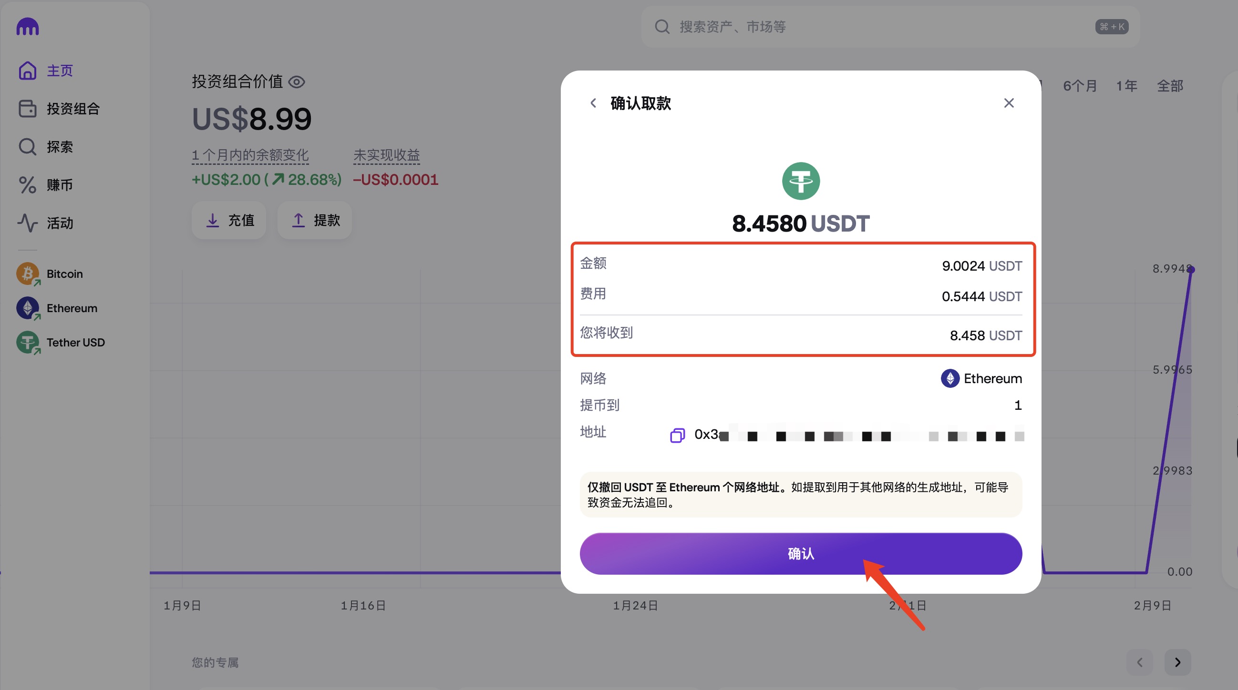Select the 全部 time range tab

[1169, 86]
